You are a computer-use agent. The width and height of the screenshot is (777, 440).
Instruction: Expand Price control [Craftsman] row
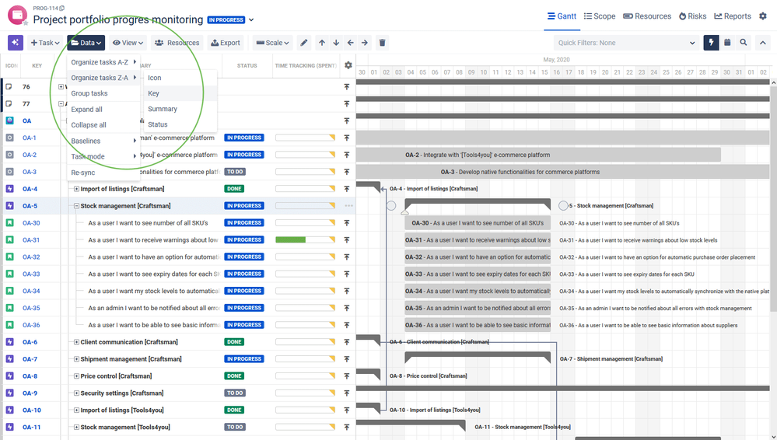click(x=76, y=376)
